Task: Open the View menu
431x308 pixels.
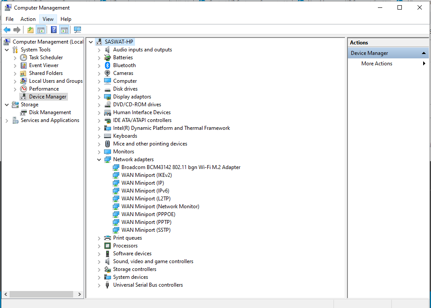Action: pos(48,19)
